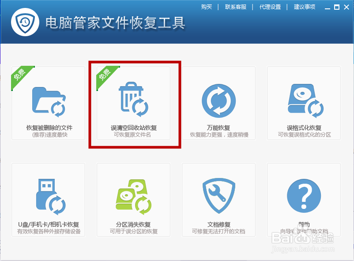Viewport: 354px width, 261px height.
Task: Click the 有效恢复各种外接存储设备 subtitle
Action: pos(49,231)
